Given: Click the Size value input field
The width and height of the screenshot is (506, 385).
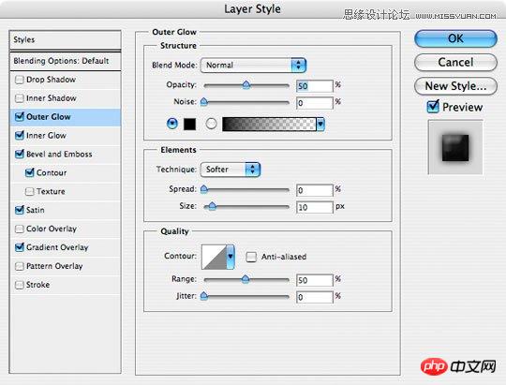Looking at the screenshot, I should [x=314, y=207].
